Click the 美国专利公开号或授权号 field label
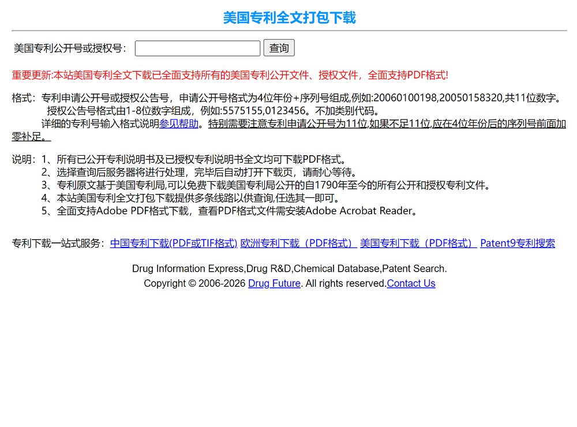The image size is (577, 427). click(70, 48)
